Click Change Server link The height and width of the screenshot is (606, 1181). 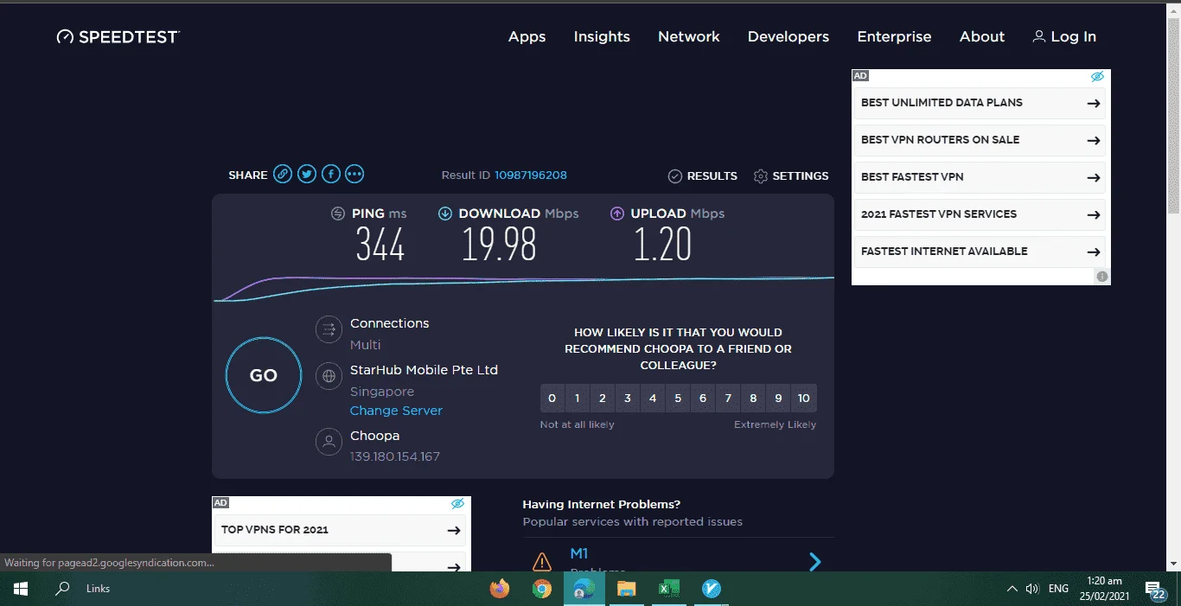(396, 411)
